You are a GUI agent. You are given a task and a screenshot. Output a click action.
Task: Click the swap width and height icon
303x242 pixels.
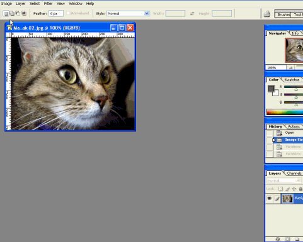click(x=192, y=14)
